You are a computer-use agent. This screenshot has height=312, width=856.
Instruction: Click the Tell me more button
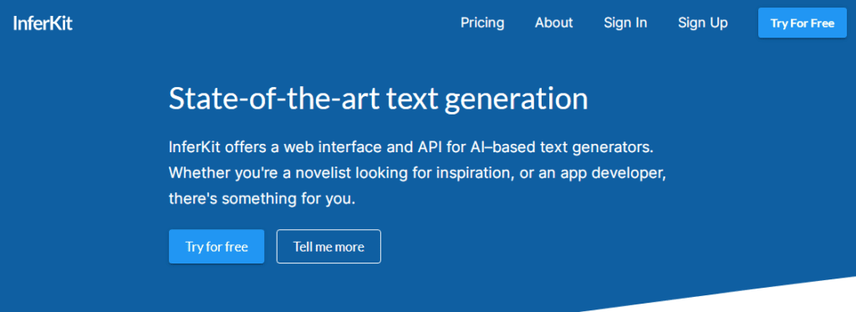click(x=329, y=247)
